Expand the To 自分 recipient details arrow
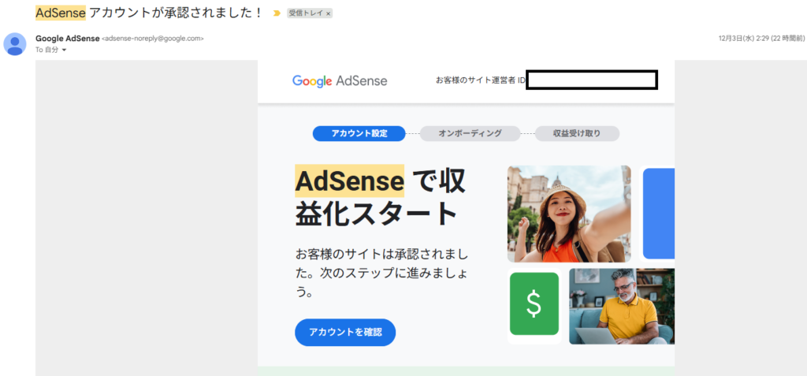The image size is (807, 376). (x=65, y=50)
